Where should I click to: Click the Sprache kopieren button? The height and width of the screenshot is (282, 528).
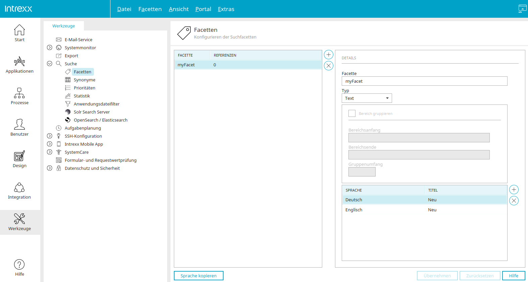[199, 276]
